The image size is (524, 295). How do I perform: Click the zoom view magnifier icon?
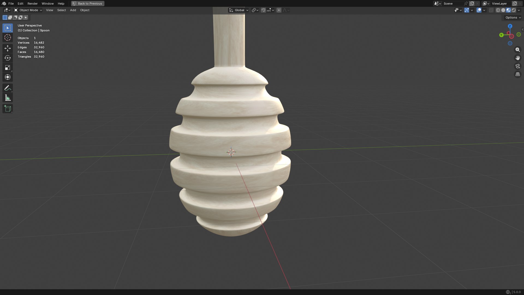[518, 50]
